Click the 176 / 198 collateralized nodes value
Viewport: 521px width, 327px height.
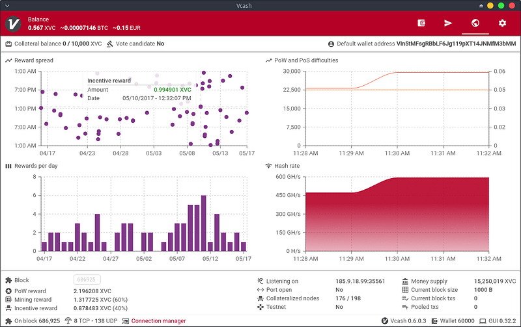click(348, 298)
